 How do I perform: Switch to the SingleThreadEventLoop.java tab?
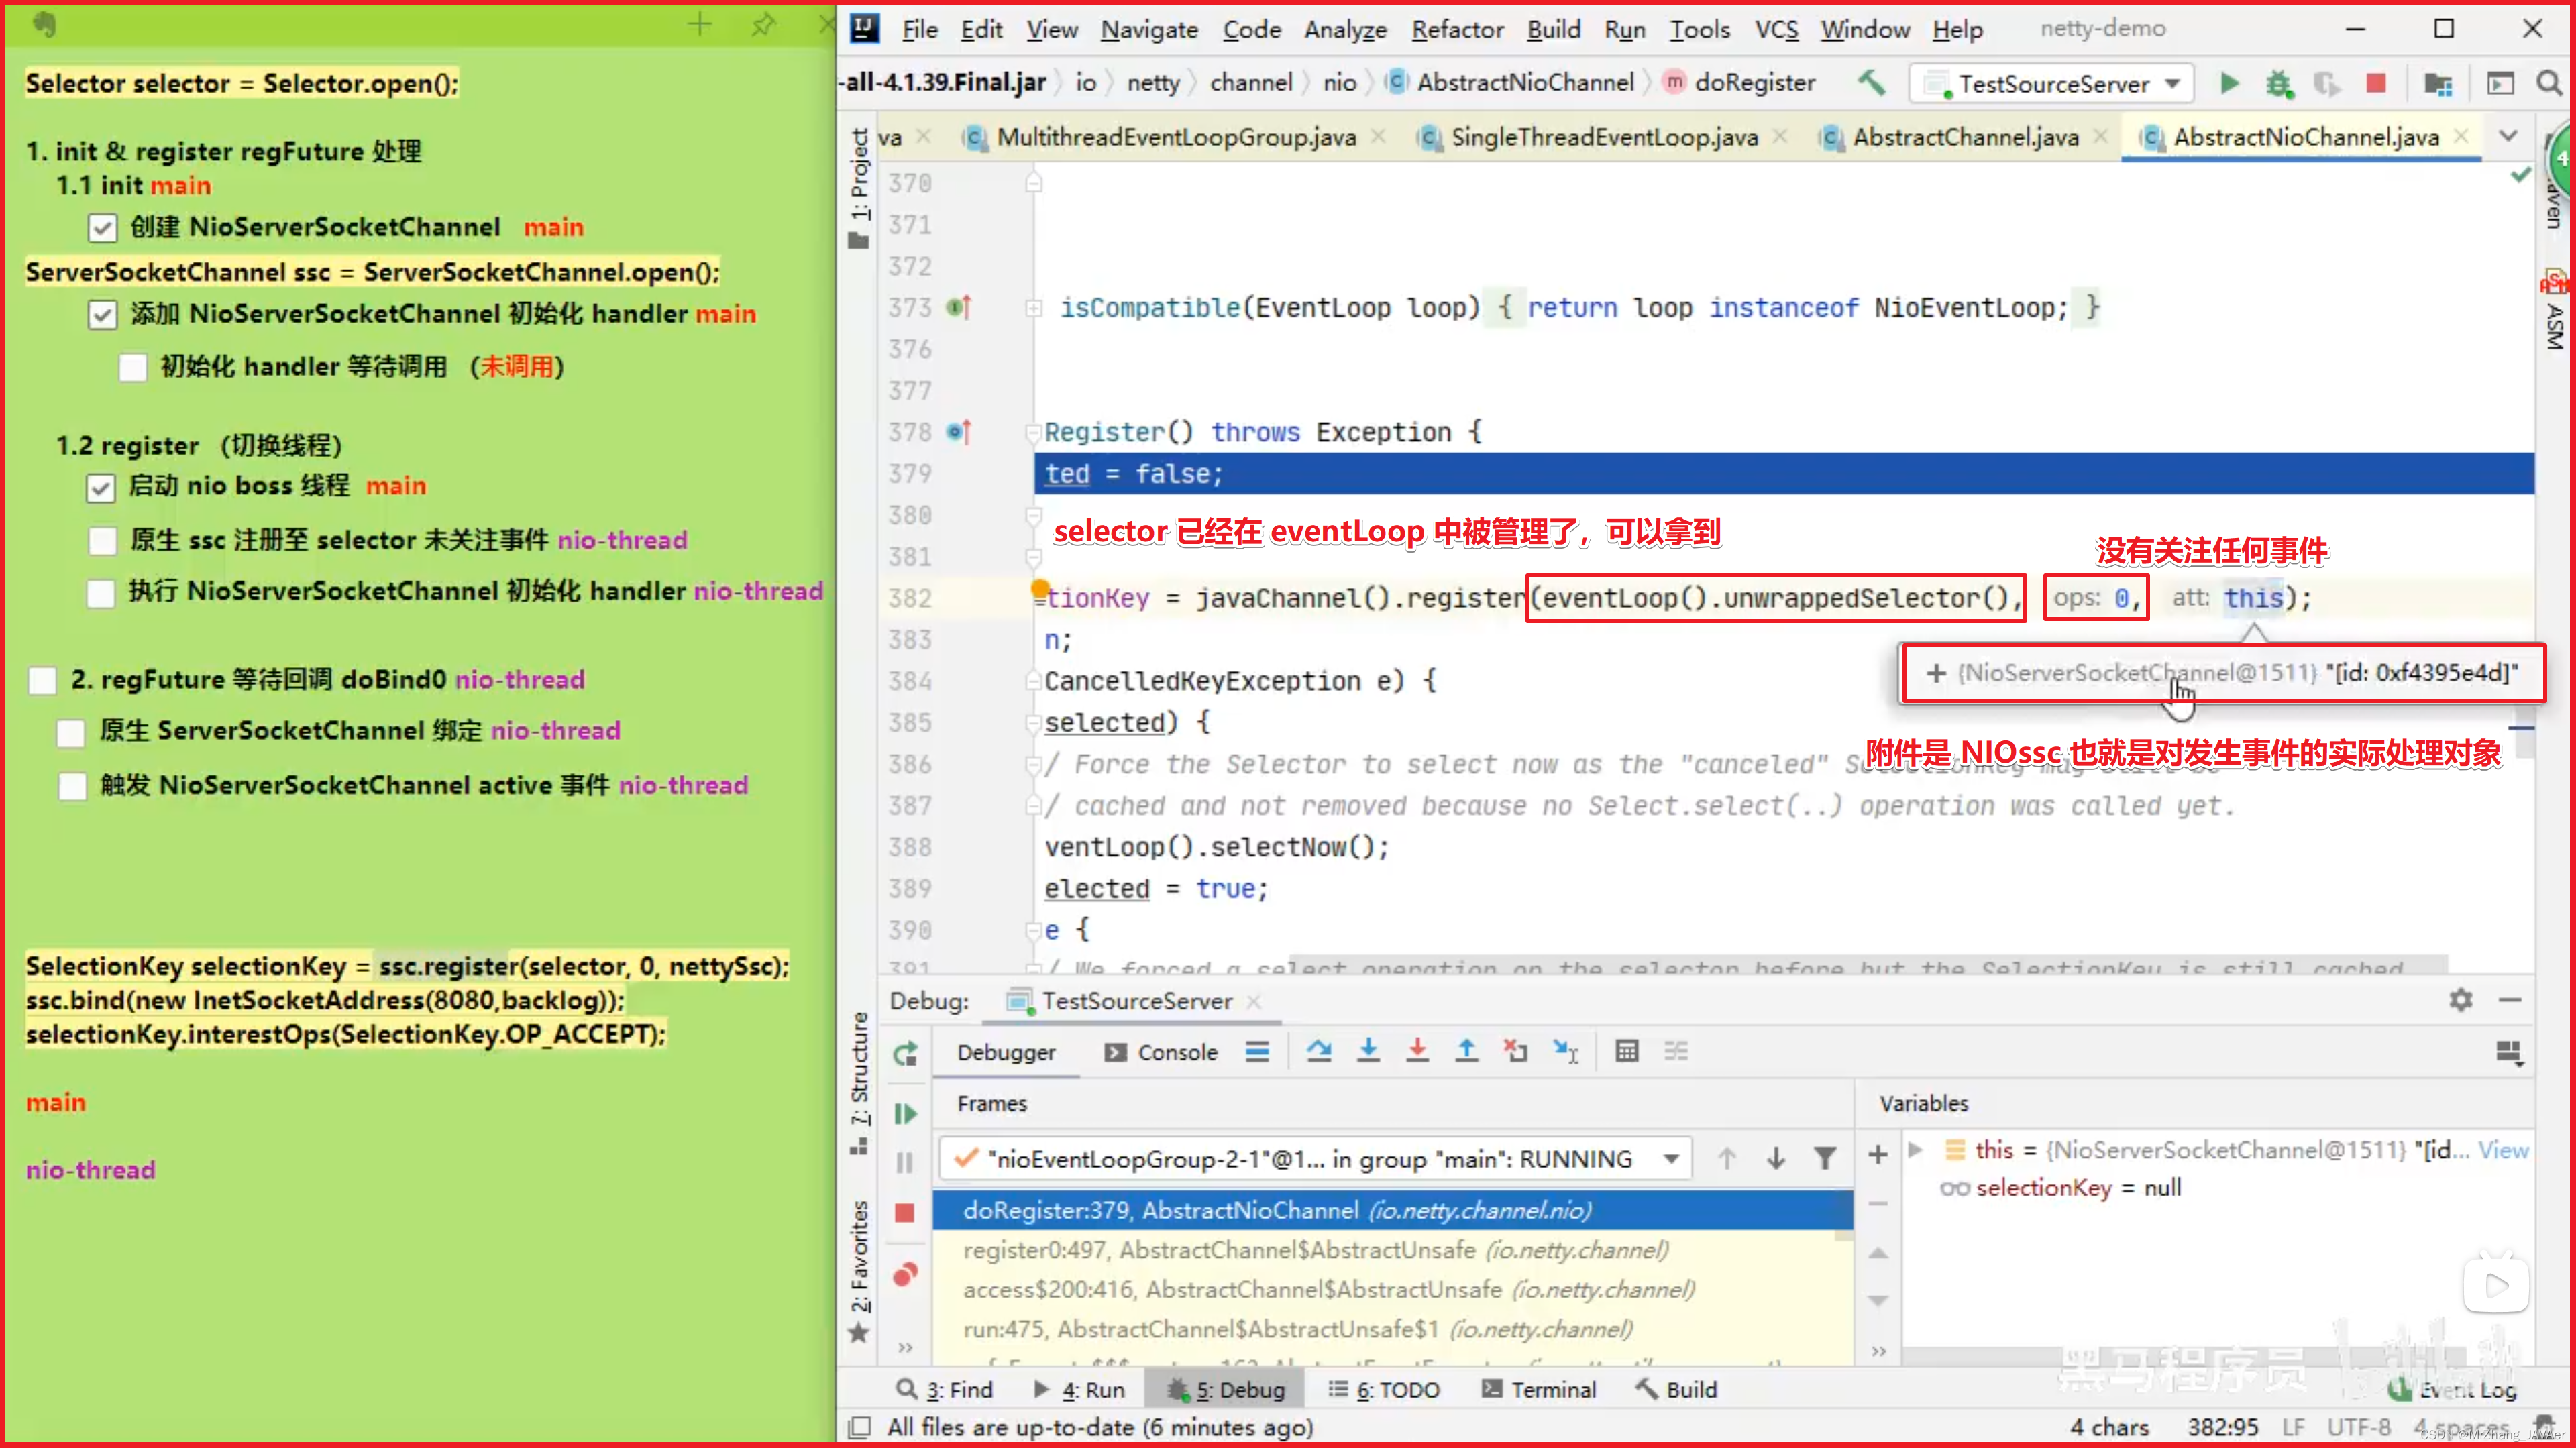point(1604,137)
